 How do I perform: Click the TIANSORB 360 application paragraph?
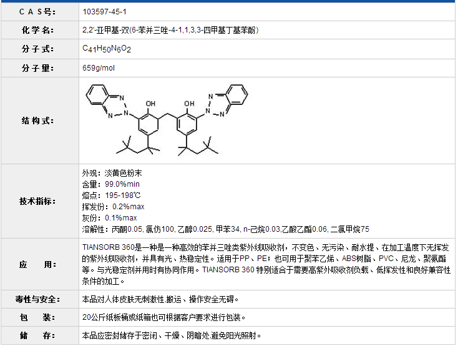[265, 265]
